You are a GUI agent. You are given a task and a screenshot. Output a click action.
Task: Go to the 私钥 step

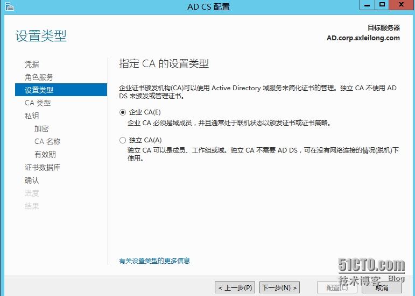32,115
